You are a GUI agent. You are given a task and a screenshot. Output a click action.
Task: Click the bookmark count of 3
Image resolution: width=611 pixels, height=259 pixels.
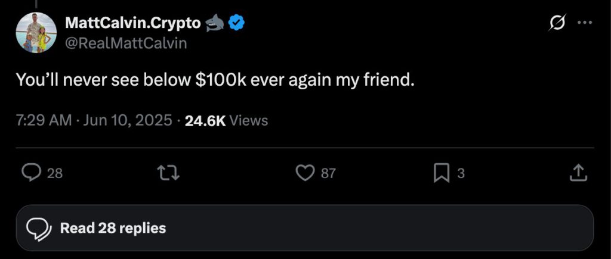coord(461,173)
